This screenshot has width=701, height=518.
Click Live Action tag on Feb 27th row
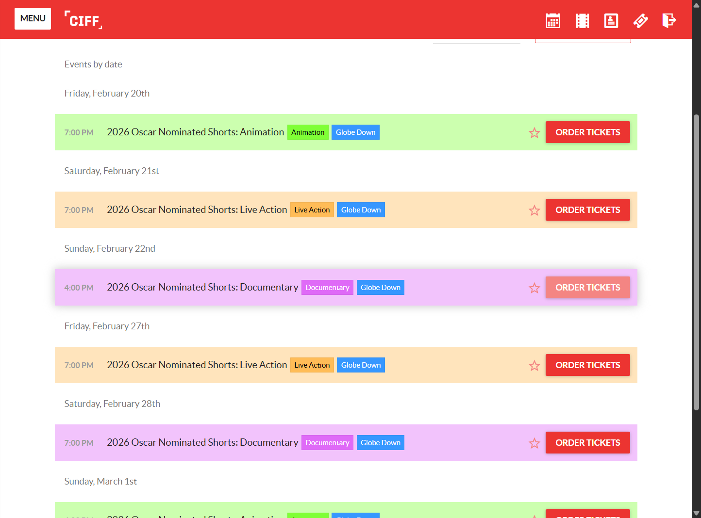(312, 365)
